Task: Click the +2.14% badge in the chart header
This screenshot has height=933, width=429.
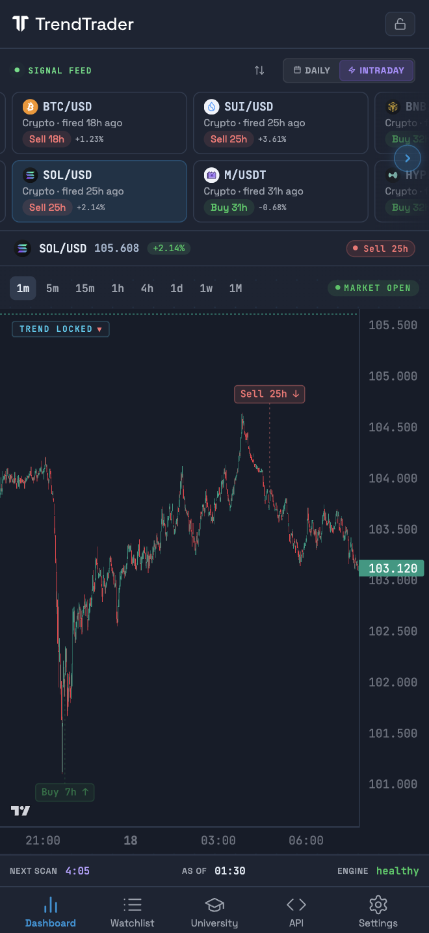Action: click(x=169, y=249)
